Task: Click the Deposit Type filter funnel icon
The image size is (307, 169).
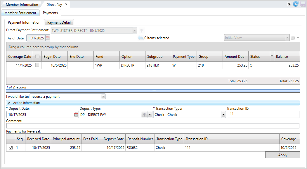Action: (x=144, y=115)
